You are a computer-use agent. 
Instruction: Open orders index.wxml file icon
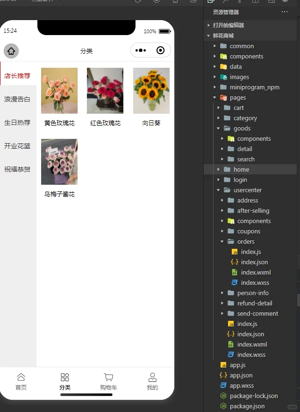[x=235, y=272]
